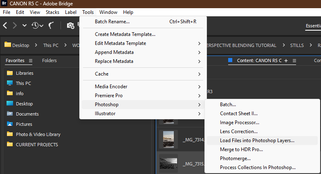The height and width of the screenshot is (174, 321).
Task: Expand chevron after This PC breadcrumb
Action: pos(65,45)
